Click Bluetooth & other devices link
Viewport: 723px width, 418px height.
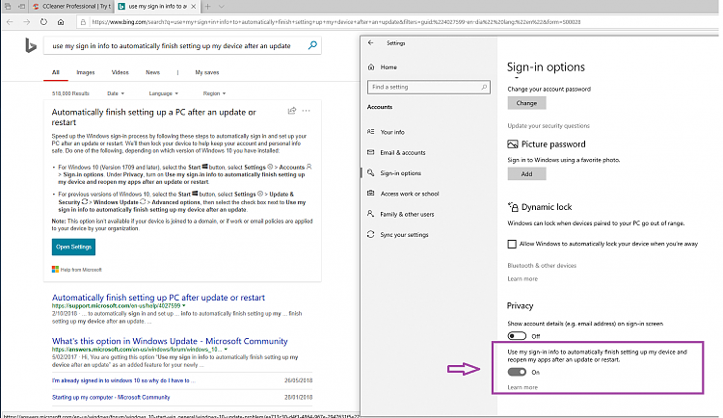542,266
